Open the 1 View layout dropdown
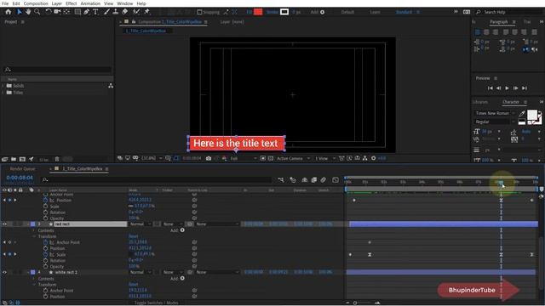Image resolution: width=545 pixels, height=306 pixels. (x=325, y=159)
